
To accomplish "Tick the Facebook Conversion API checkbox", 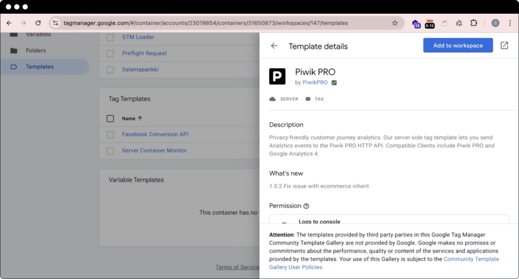I will (110, 135).
